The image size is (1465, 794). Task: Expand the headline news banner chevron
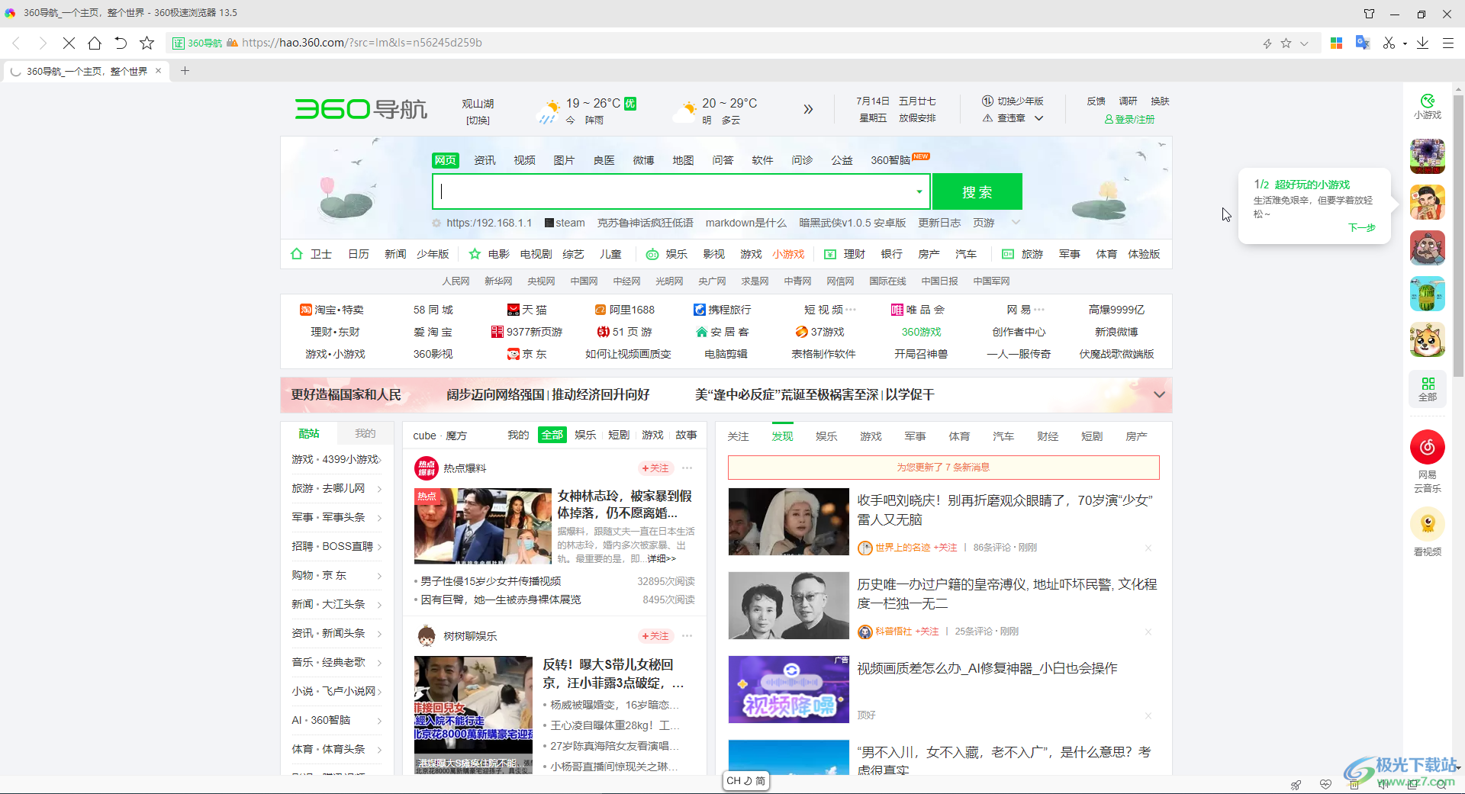(x=1159, y=394)
